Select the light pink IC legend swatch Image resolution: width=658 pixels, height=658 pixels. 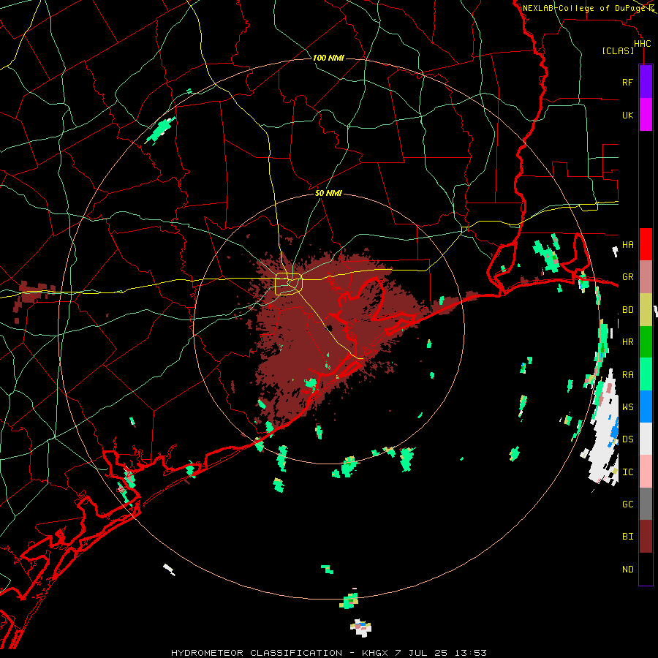[646, 472]
